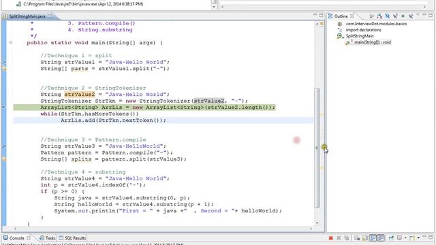436x245 pixels.
Task: Click Remove Launch icon in Console toolbar
Action: [339, 238]
